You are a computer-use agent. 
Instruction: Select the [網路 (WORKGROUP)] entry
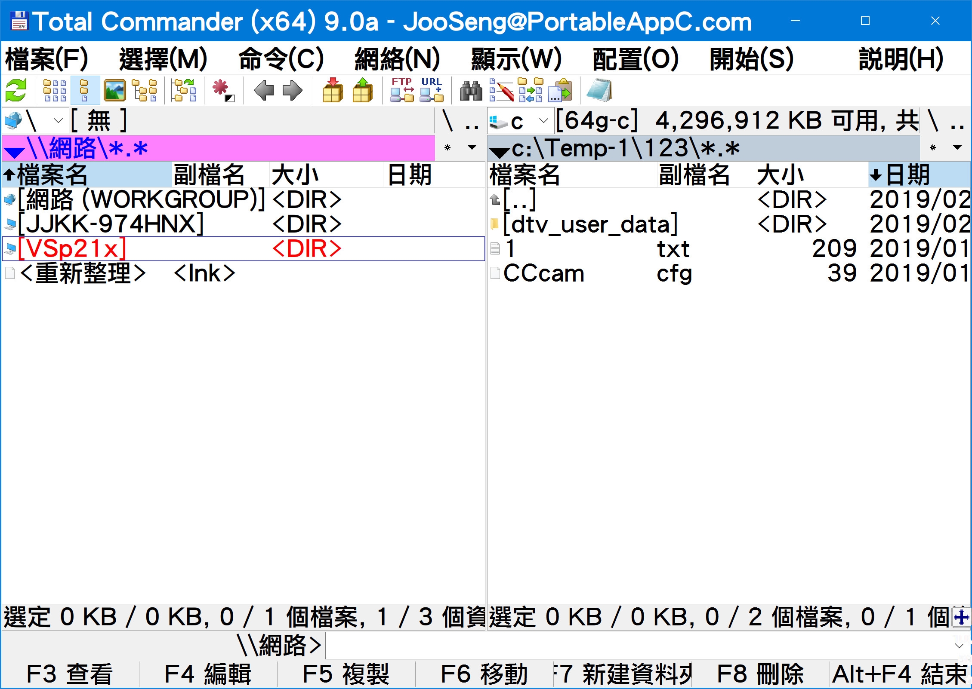coord(244,199)
